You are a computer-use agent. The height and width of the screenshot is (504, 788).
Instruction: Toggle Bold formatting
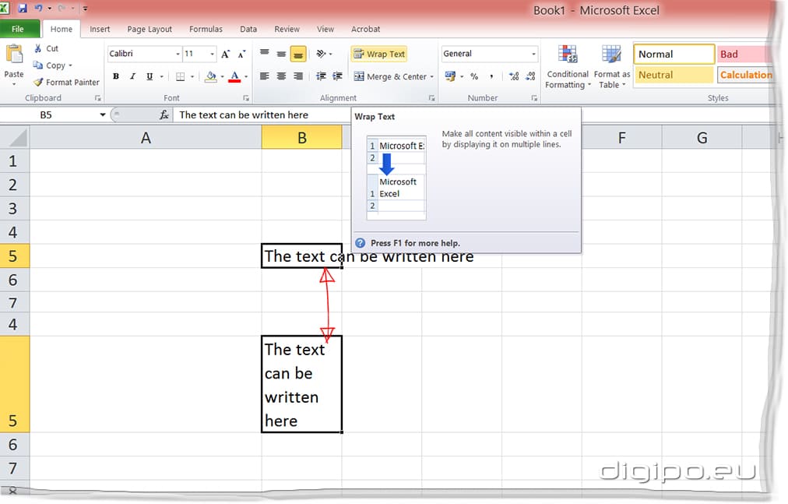pyautogui.click(x=116, y=76)
